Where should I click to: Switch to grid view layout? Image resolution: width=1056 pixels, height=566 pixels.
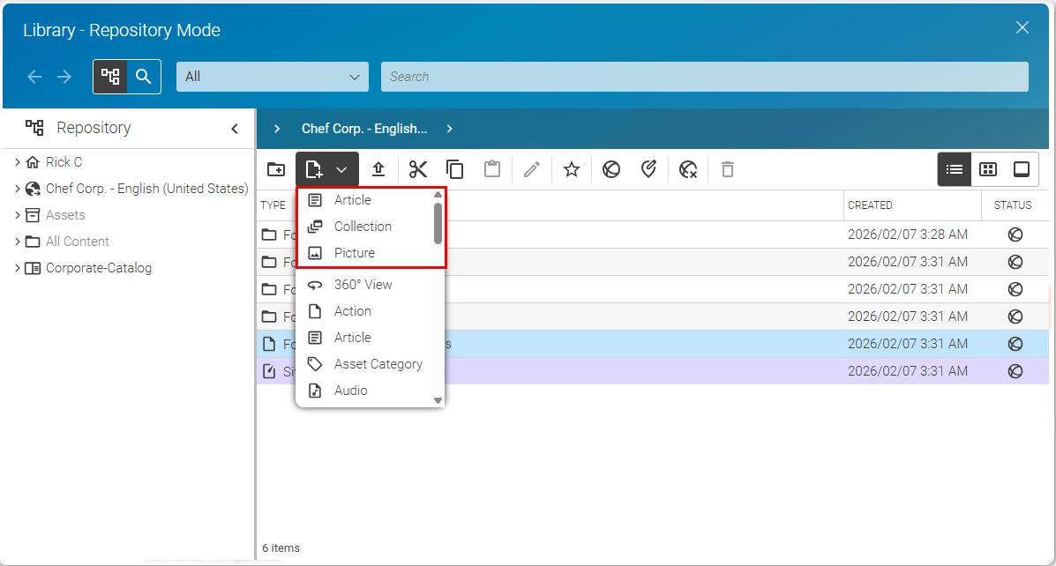(x=988, y=168)
